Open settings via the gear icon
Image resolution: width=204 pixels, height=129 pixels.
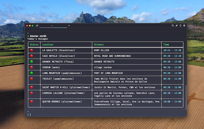(184, 26)
